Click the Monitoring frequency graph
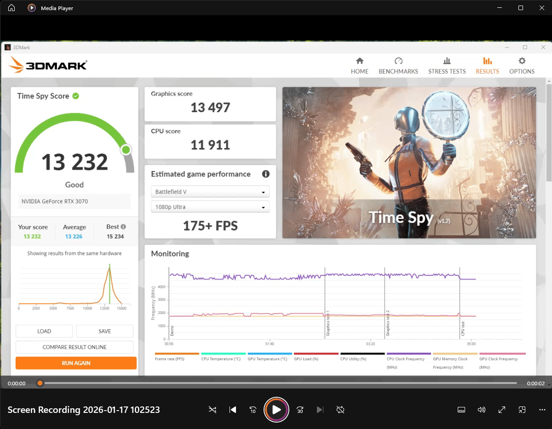 (339, 305)
